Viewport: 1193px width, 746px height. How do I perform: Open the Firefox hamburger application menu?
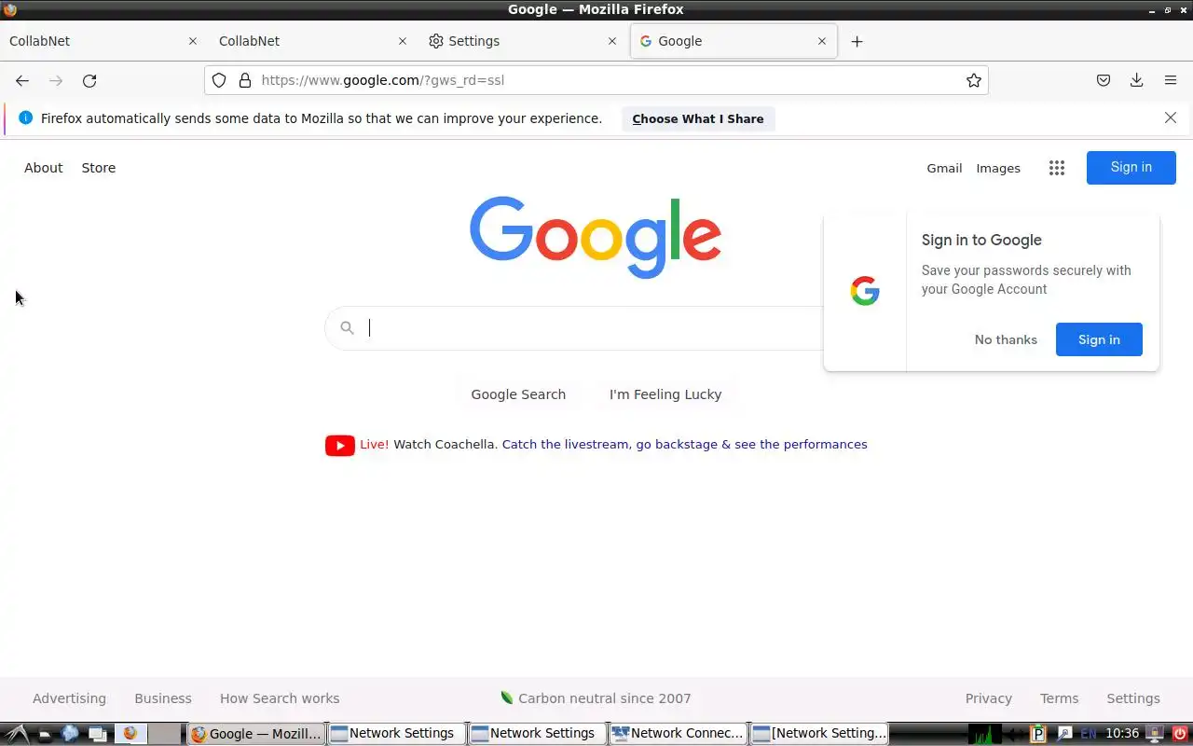tap(1171, 80)
